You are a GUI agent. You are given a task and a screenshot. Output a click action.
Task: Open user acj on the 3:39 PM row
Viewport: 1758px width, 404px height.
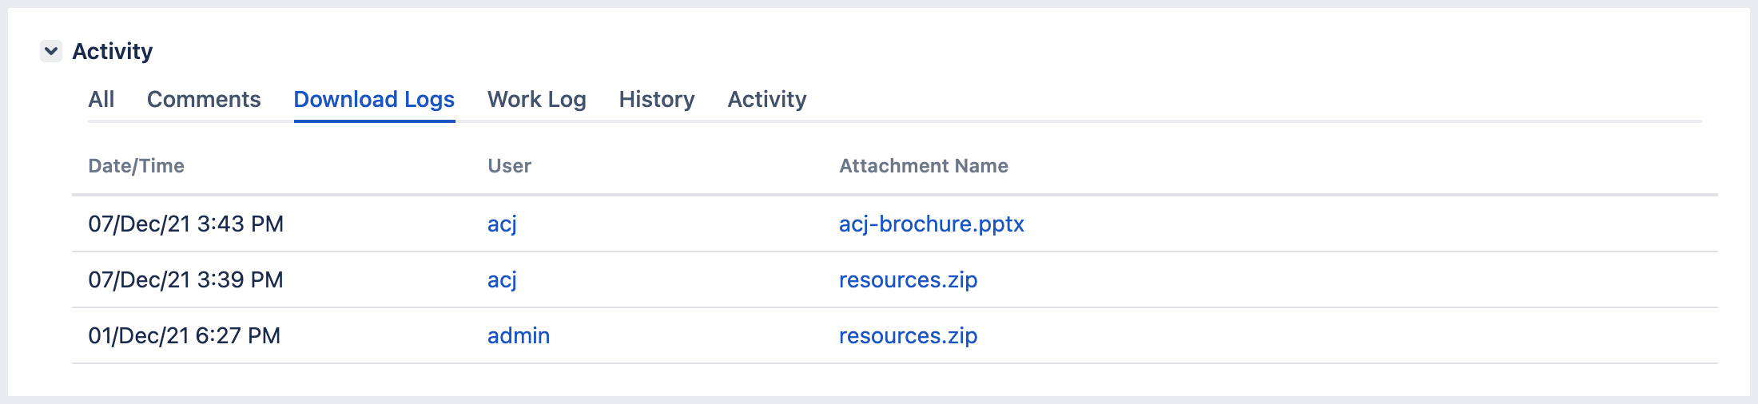(x=502, y=279)
